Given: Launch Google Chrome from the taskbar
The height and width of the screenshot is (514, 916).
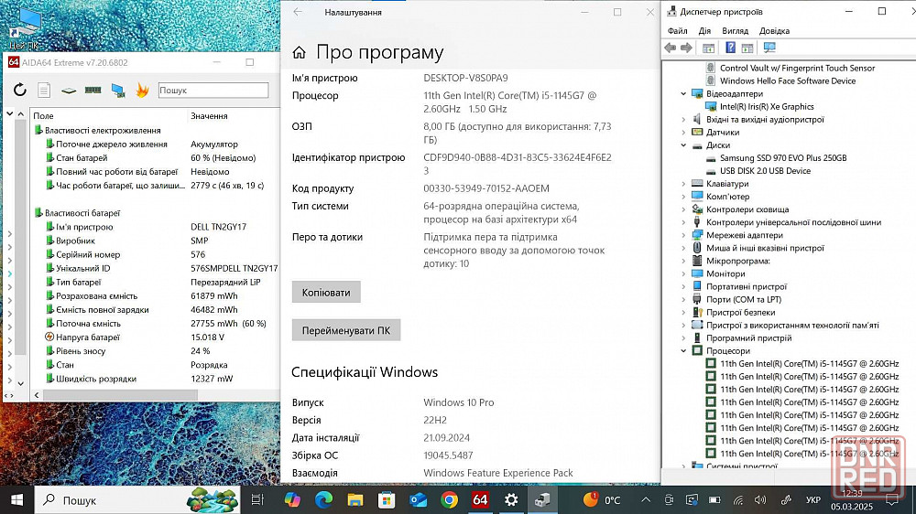Looking at the screenshot, I should 449,500.
